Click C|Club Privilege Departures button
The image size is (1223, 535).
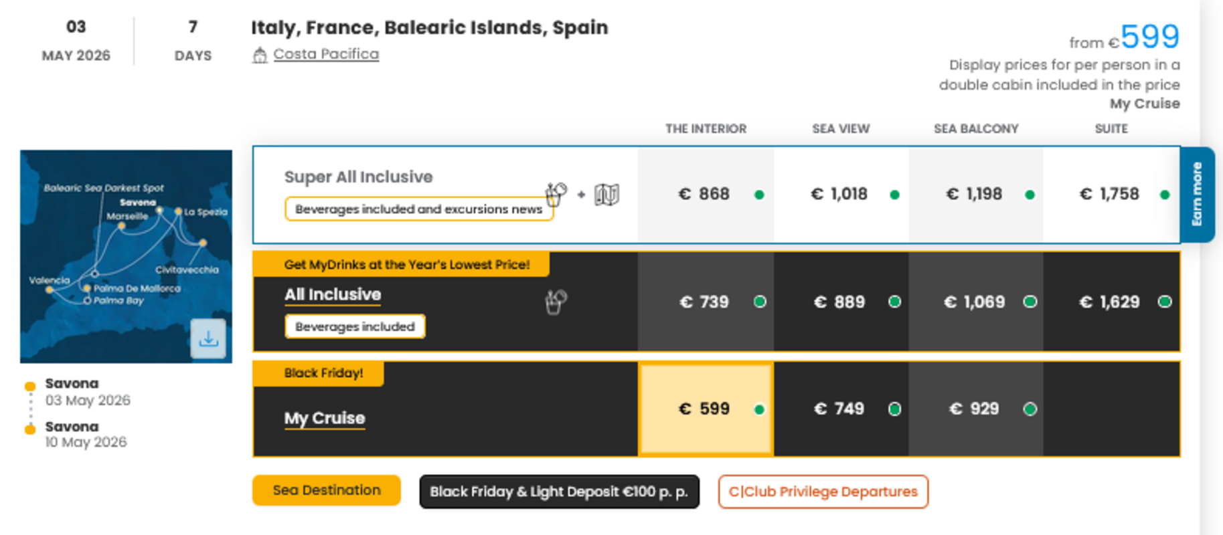[x=823, y=492]
